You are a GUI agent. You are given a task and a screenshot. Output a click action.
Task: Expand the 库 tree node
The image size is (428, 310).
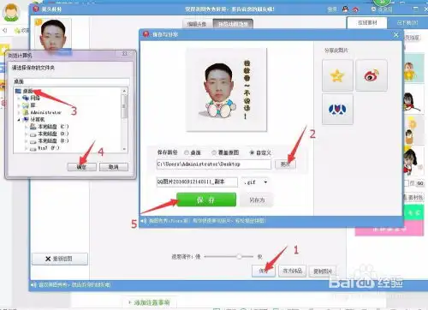pyautogui.click(x=19, y=105)
